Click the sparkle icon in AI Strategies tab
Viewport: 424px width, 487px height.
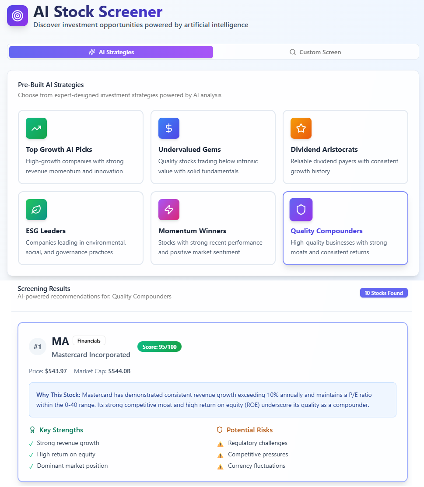(x=92, y=52)
